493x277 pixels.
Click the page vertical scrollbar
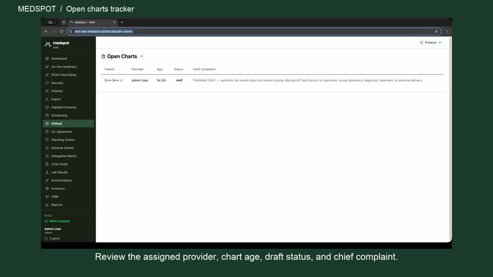pyautogui.click(x=450, y=138)
